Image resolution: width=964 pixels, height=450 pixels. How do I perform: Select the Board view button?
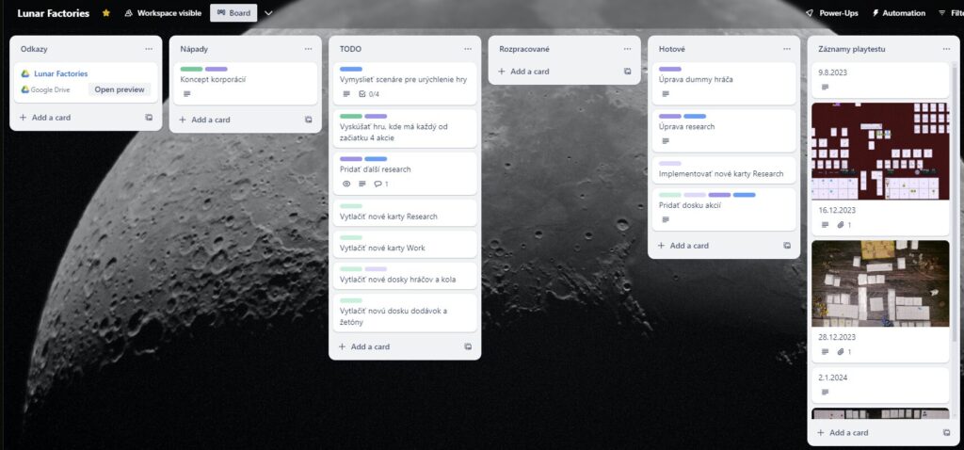coord(233,13)
